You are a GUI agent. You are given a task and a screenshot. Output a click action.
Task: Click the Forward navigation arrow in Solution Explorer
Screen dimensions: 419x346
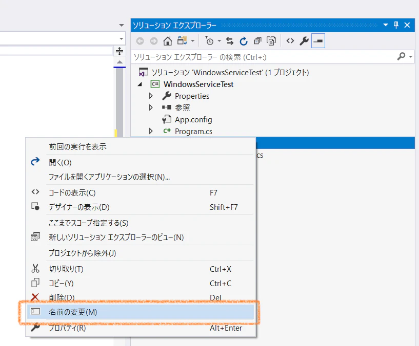[154, 41]
